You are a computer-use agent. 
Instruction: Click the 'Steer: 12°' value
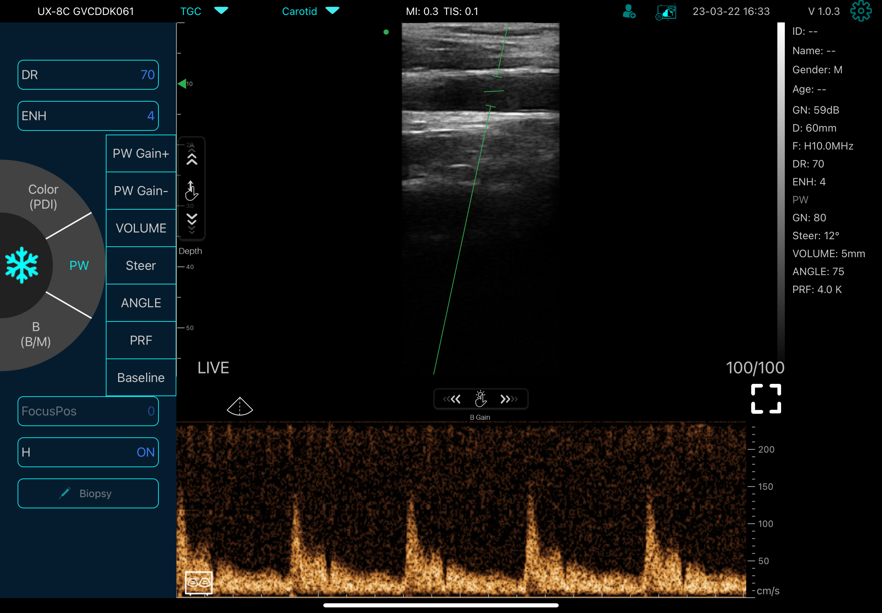click(815, 235)
